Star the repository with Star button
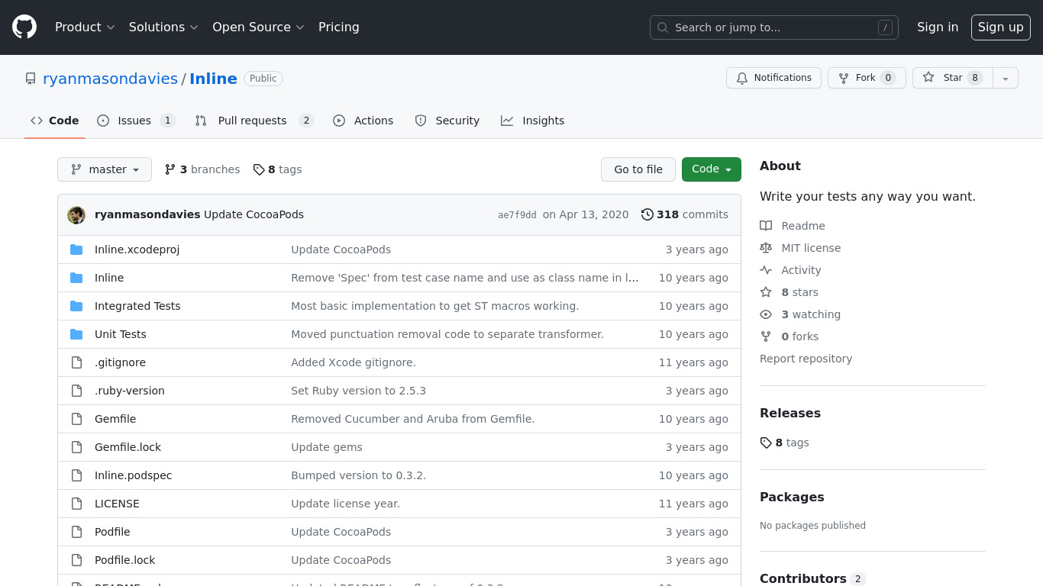The image size is (1043, 586). pyautogui.click(x=953, y=78)
